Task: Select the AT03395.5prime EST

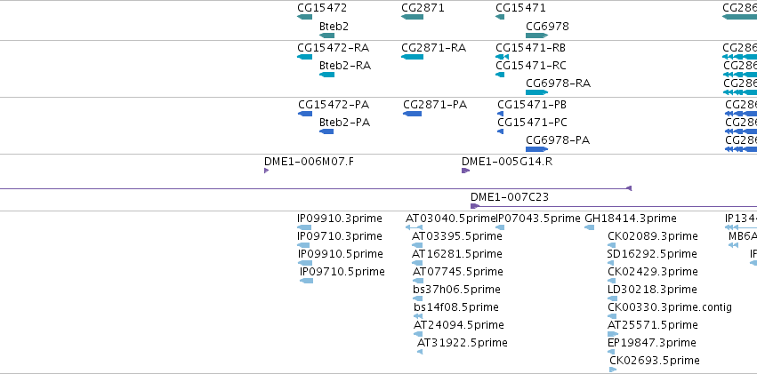Action: pyautogui.click(x=417, y=245)
